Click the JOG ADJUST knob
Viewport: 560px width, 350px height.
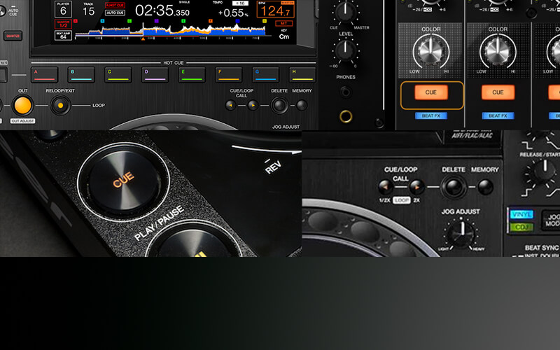[x=461, y=234]
